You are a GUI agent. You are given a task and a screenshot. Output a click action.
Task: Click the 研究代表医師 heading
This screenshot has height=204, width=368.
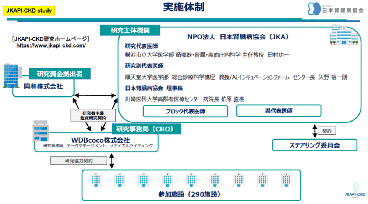(141, 46)
